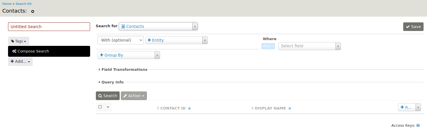The height and width of the screenshot is (131, 427).
Task: Open the row selection options arrow
Action: 108,107
